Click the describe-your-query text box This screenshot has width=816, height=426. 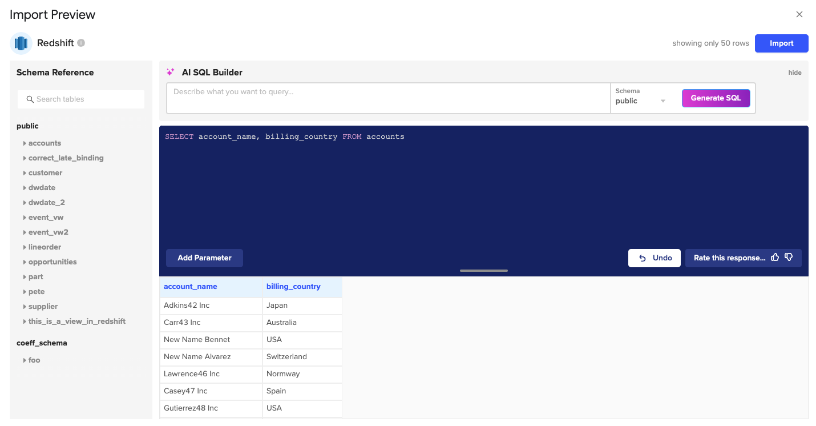[x=389, y=98]
